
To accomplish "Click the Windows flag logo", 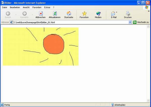I will point(147,7).
